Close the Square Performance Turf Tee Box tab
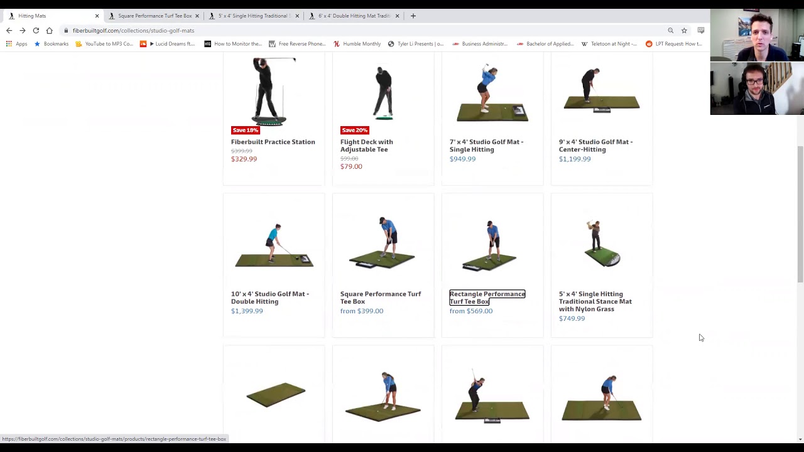The width and height of the screenshot is (804, 452). point(197,16)
